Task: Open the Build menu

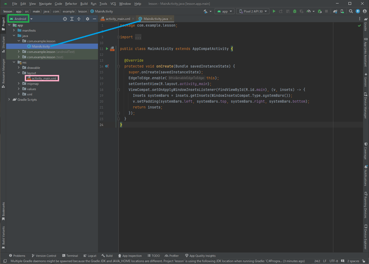Action: pyautogui.click(x=84, y=4)
